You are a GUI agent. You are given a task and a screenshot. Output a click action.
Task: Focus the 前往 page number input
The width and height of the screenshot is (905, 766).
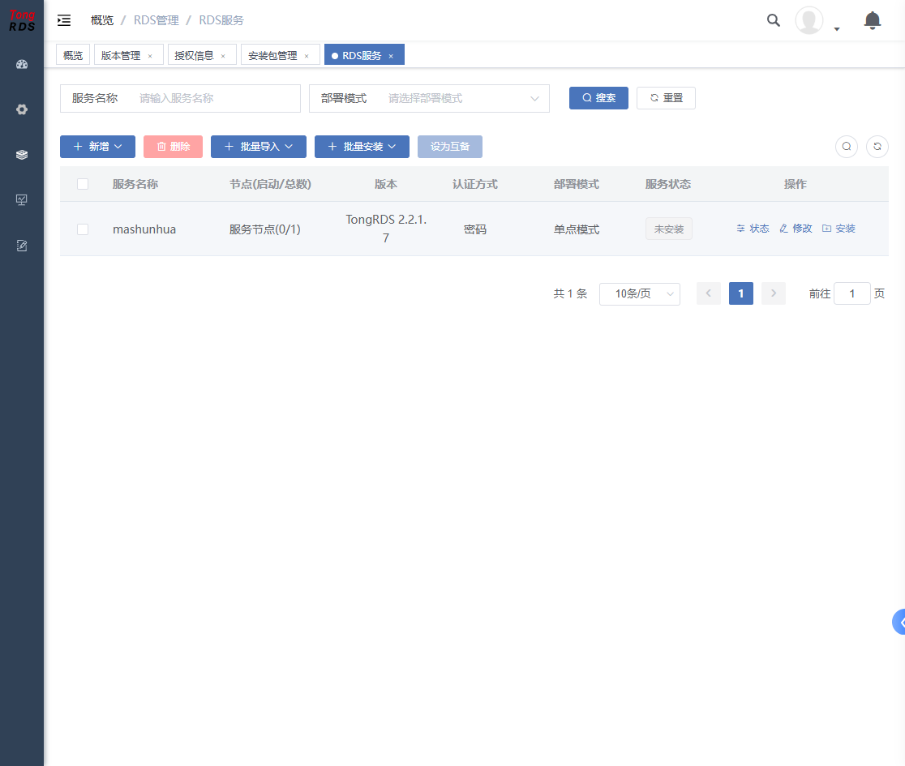click(852, 293)
